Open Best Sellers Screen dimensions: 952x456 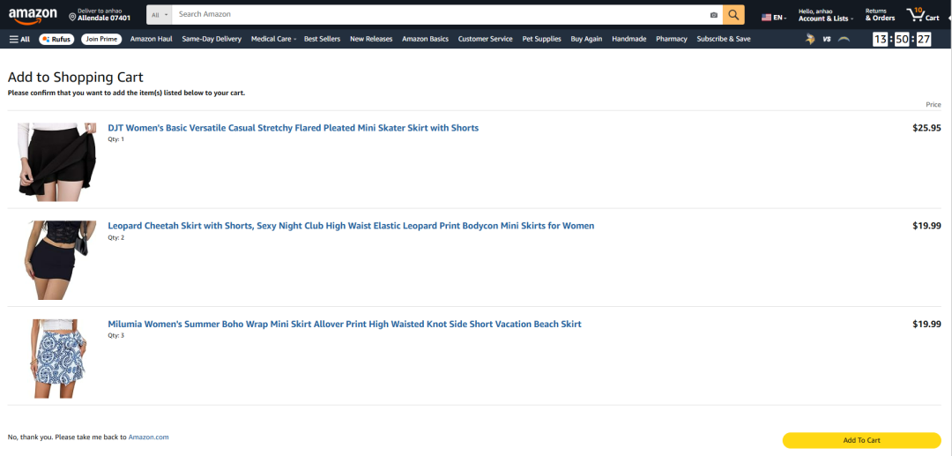(x=323, y=39)
